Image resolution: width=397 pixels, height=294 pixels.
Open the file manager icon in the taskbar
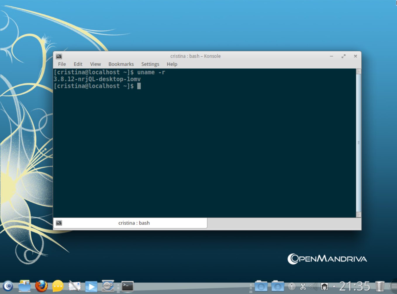[25, 286]
